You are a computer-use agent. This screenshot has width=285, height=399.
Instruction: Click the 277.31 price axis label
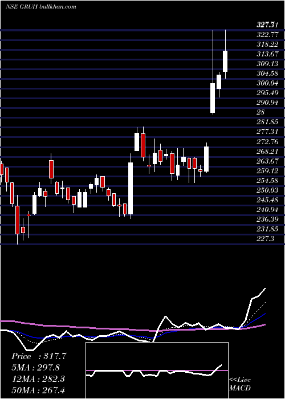tap(267, 132)
